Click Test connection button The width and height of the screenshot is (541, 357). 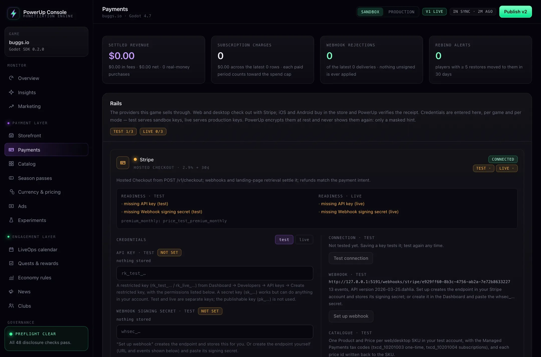(351, 258)
